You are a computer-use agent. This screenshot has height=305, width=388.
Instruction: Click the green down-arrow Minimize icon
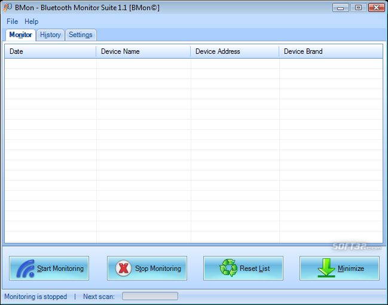click(x=326, y=267)
